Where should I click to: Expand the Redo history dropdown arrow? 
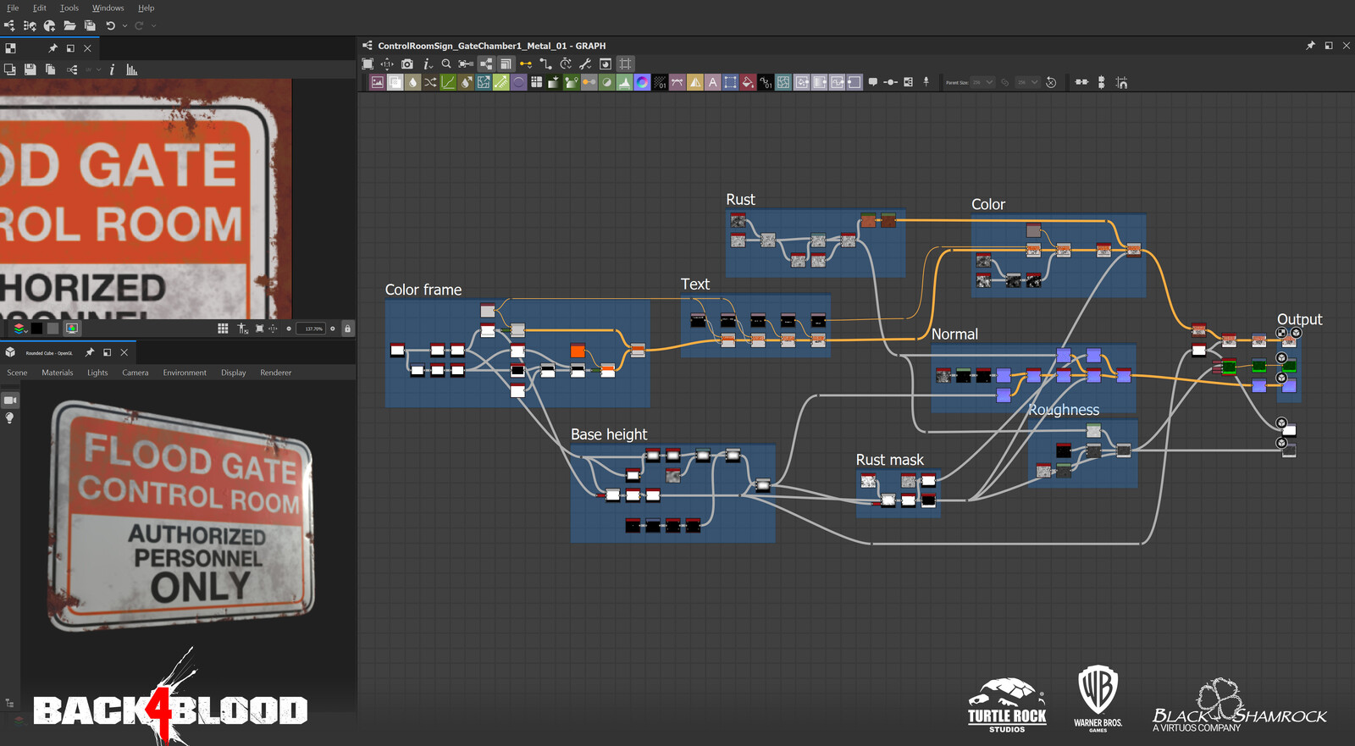pyautogui.click(x=153, y=25)
